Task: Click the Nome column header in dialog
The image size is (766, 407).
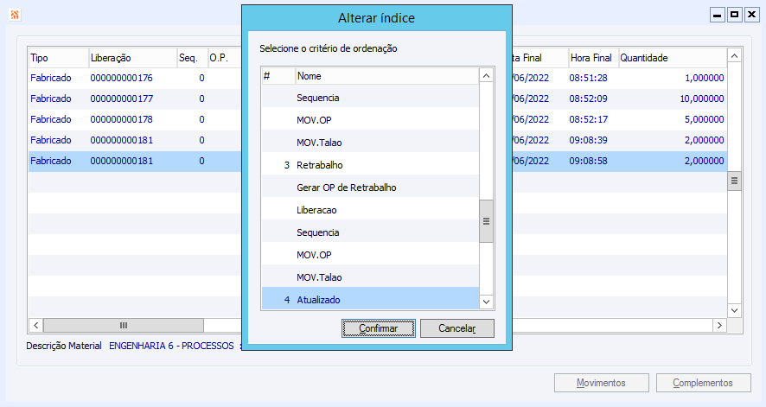Action: 387,76
